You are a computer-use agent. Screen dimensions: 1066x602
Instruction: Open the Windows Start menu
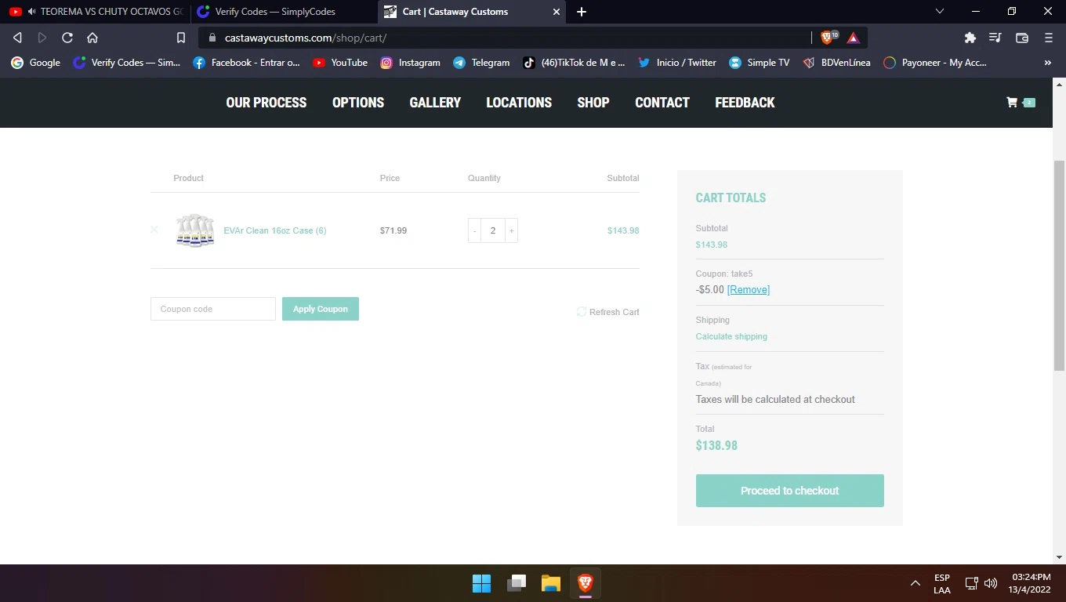click(x=481, y=583)
